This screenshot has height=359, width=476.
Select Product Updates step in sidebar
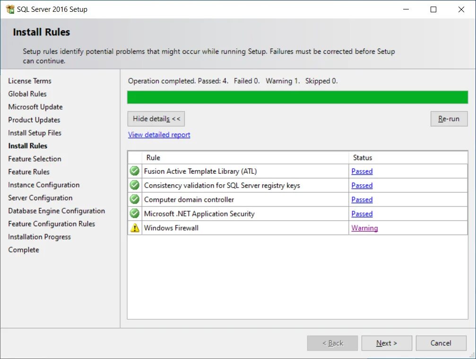tap(34, 120)
